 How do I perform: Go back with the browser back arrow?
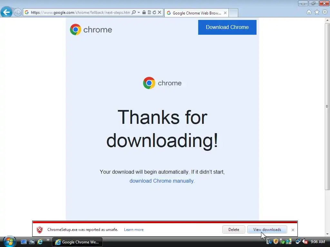coord(6,12)
